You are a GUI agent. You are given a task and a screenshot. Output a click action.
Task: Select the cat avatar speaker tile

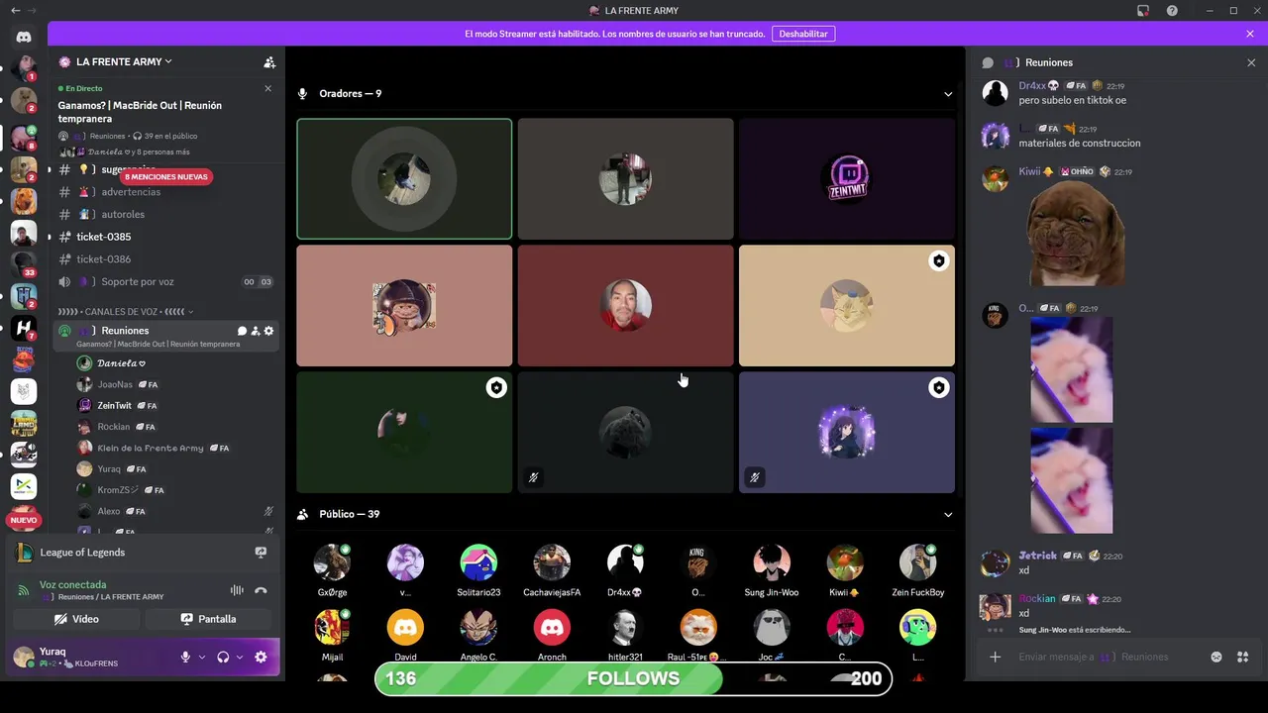pyautogui.click(x=847, y=306)
